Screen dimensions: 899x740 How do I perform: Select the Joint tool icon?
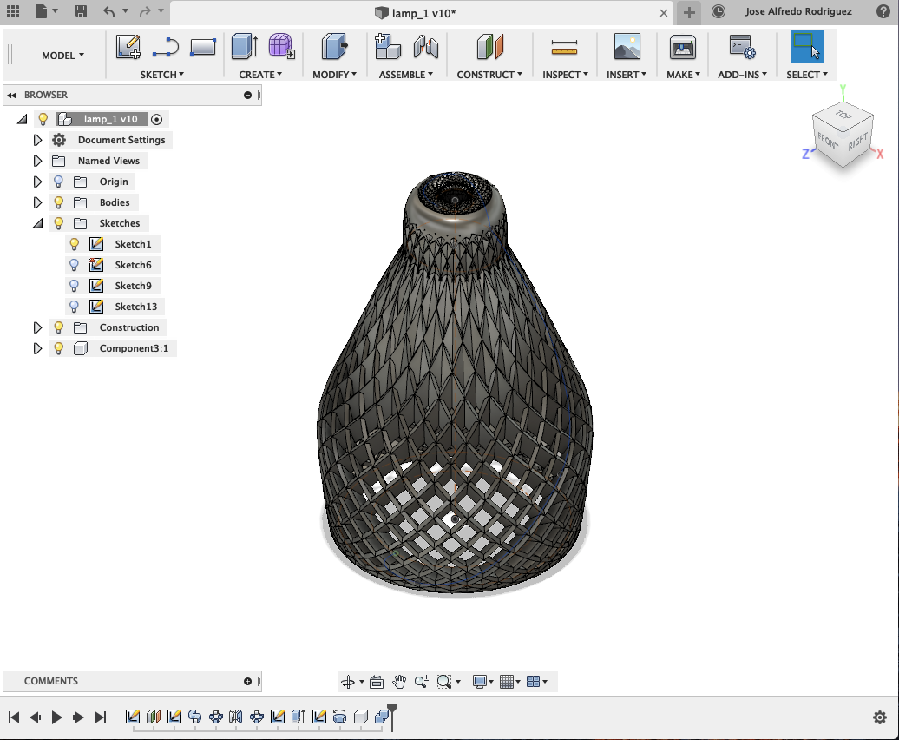tap(426, 47)
